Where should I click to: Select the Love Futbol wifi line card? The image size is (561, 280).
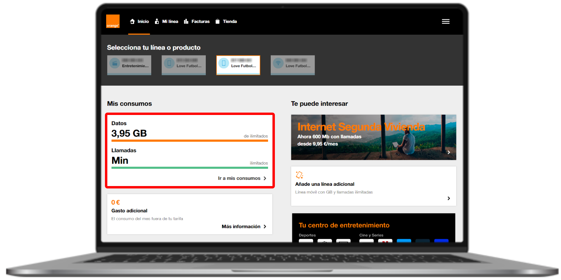(x=293, y=65)
